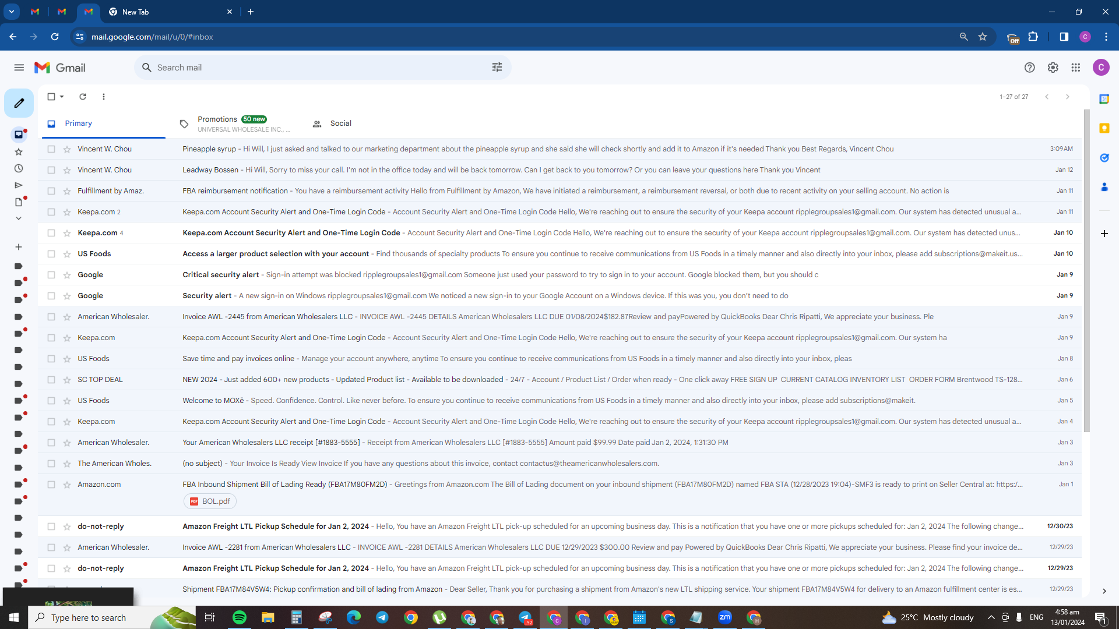The height and width of the screenshot is (629, 1119).
Task: Open the Chrome three-dot menu
Action: point(1106,37)
